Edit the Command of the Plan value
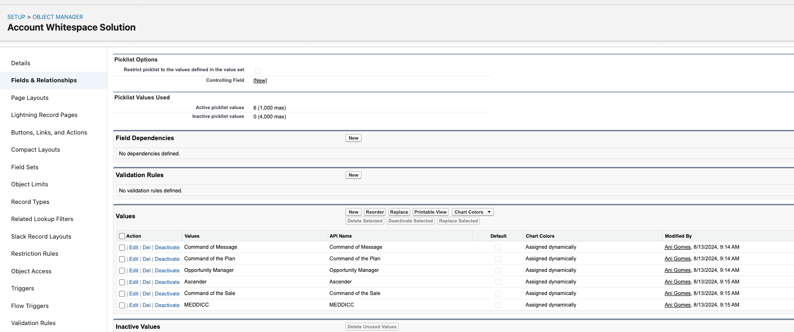This screenshot has width=794, height=332. [x=134, y=259]
